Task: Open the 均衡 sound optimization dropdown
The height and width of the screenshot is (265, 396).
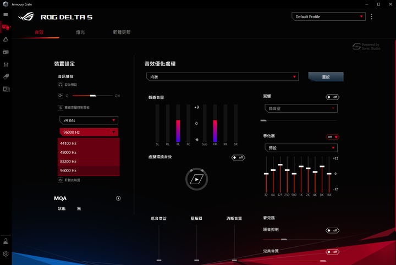Action: pos(223,77)
